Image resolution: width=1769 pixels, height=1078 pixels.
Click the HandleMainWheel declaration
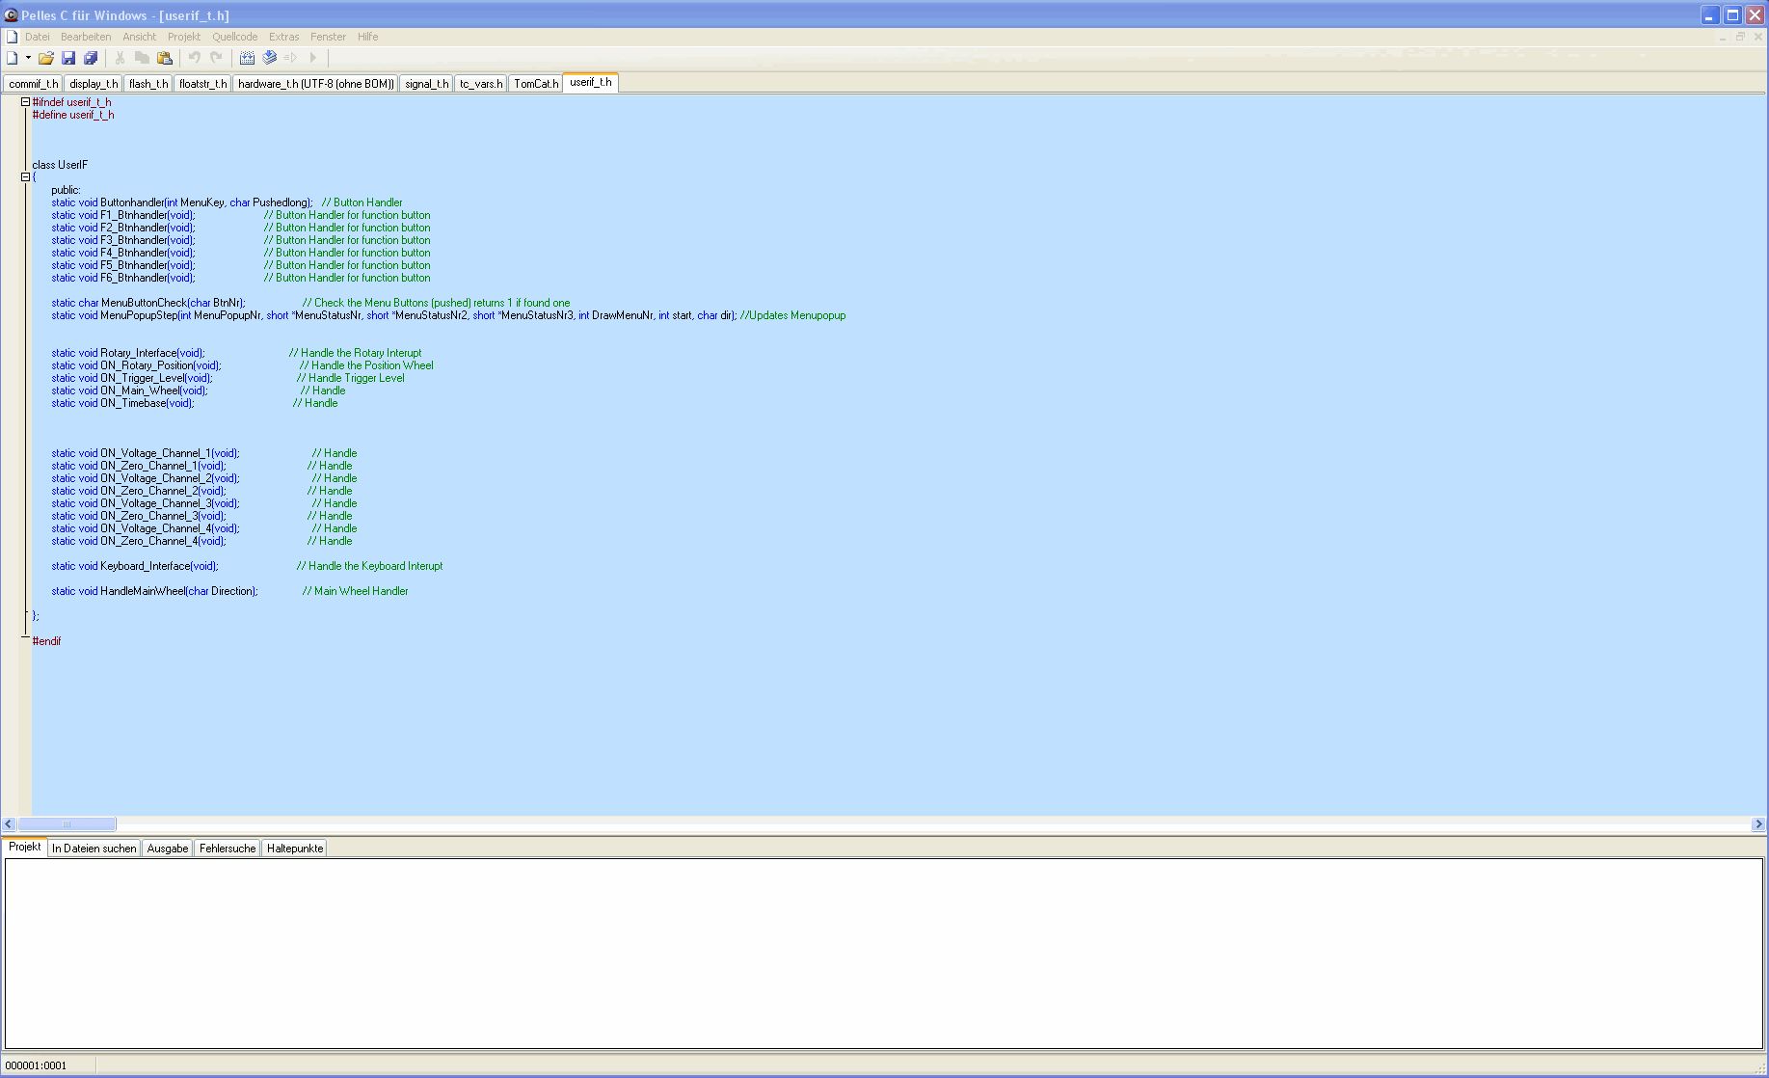155,591
